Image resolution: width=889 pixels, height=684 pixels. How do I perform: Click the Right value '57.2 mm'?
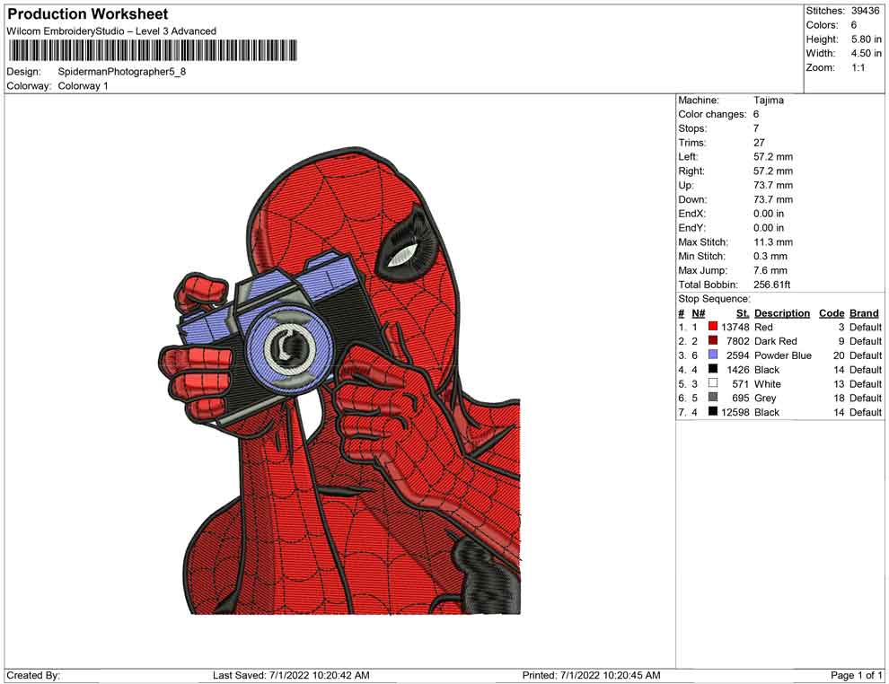[773, 171]
